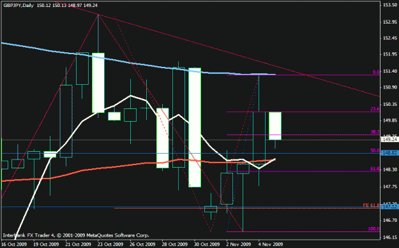Click the 16 Oct 2009 date label
This screenshot has height=248, width=399.
[15, 244]
